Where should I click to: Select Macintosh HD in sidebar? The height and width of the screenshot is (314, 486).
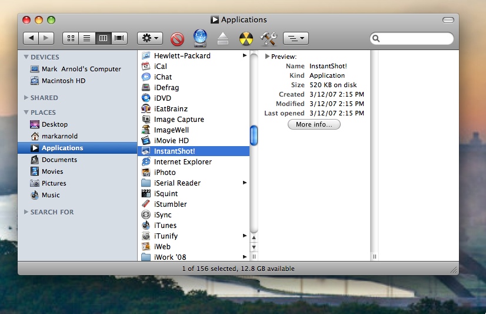(x=77, y=81)
